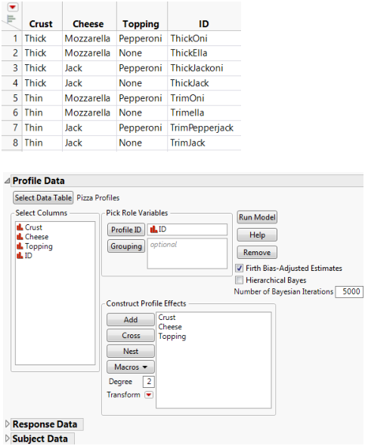
Task: Select the Cheese nominal icon in Select Columns
Action: pyautogui.click(x=20, y=237)
